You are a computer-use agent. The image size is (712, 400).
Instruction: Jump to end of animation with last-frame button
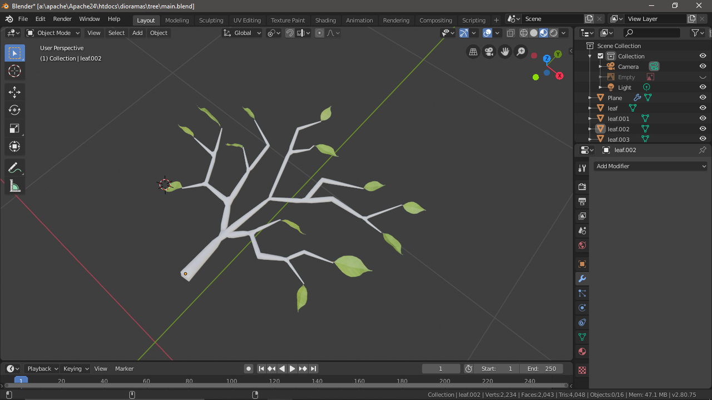pyautogui.click(x=313, y=368)
